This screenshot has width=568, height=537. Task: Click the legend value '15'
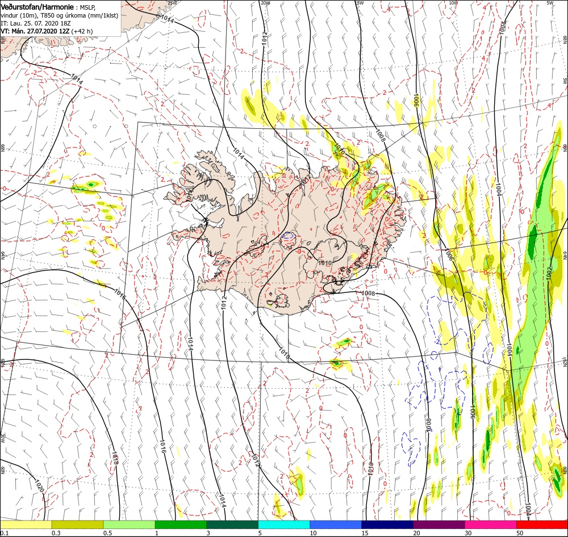[365, 532]
